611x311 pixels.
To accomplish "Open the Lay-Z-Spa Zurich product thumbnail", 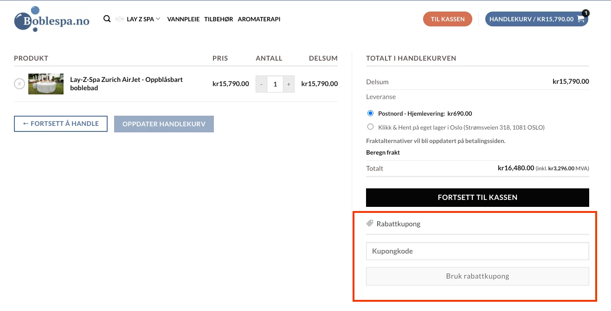I will (46, 84).
